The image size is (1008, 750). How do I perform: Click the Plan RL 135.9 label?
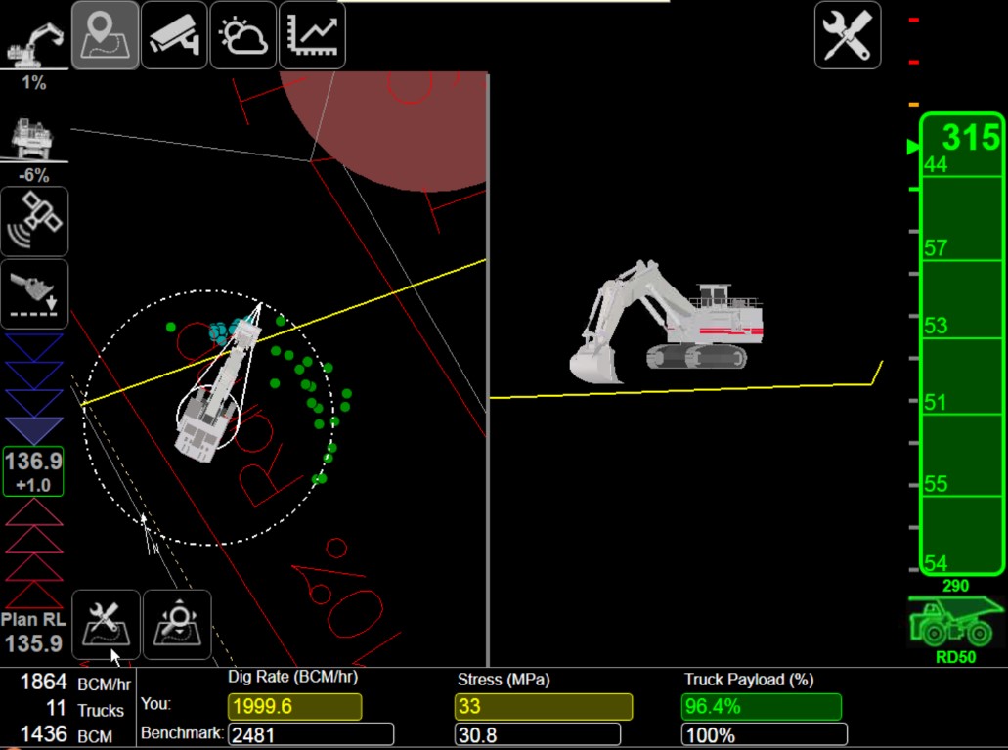[x=34, y=634]
